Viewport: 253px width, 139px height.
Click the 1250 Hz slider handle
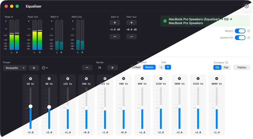161,107
